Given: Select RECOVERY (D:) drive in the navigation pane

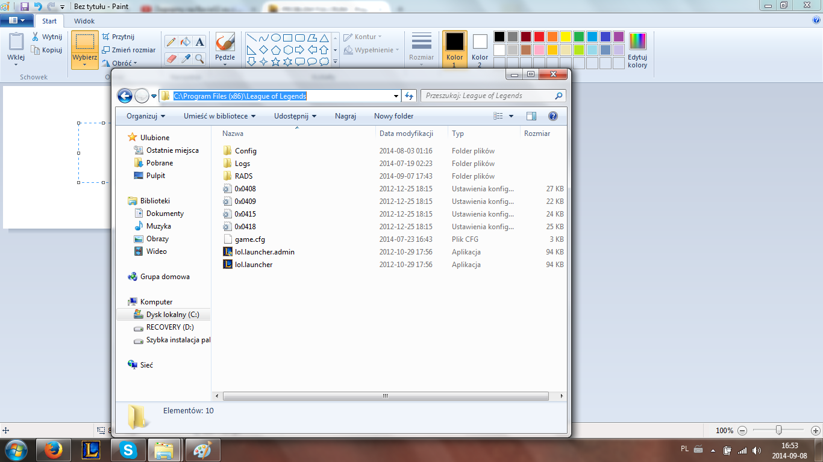Looking at the screenshot, I should coord(171,327).
